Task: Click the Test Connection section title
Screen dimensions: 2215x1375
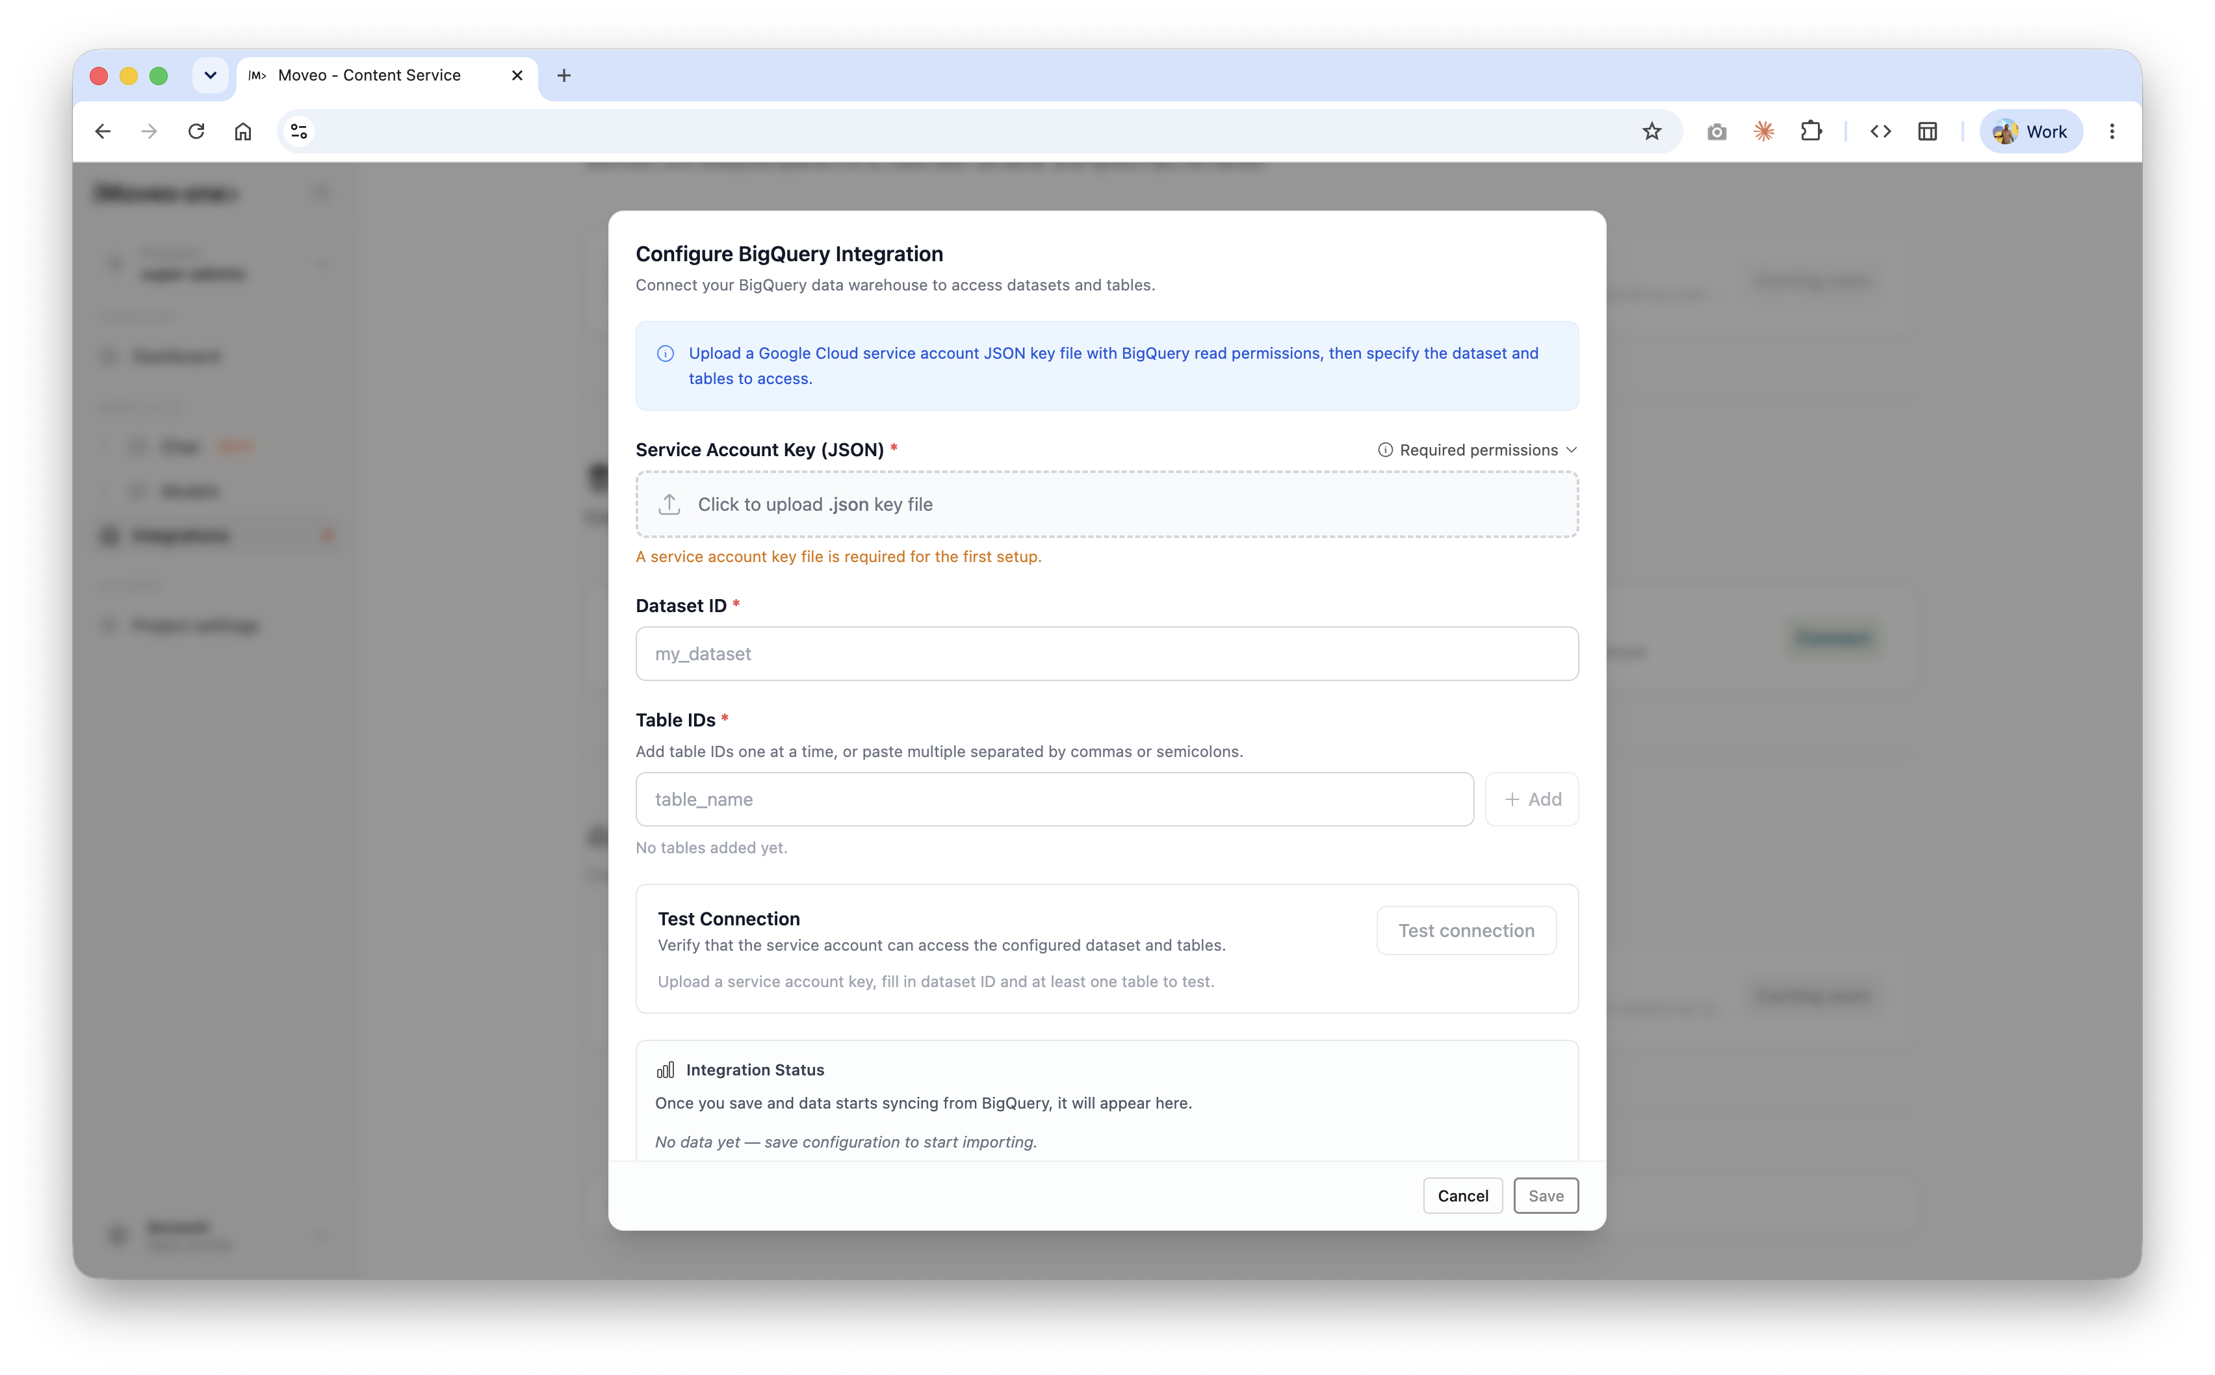Action: pos(729,918)
